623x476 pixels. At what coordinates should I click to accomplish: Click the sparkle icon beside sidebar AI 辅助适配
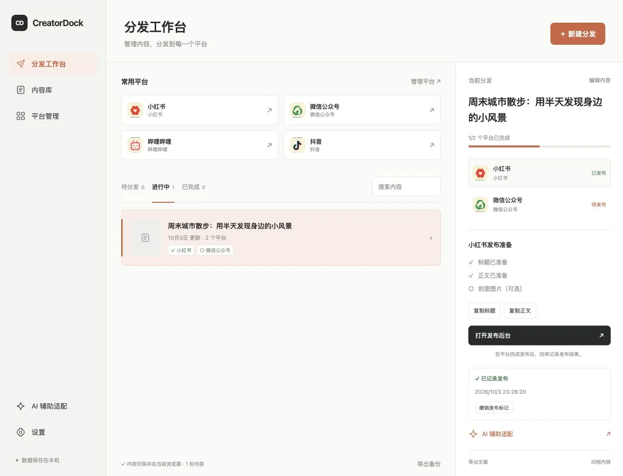coord(21,406)
